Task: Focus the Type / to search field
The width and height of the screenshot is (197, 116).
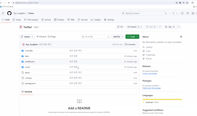Action: [145, 13]
